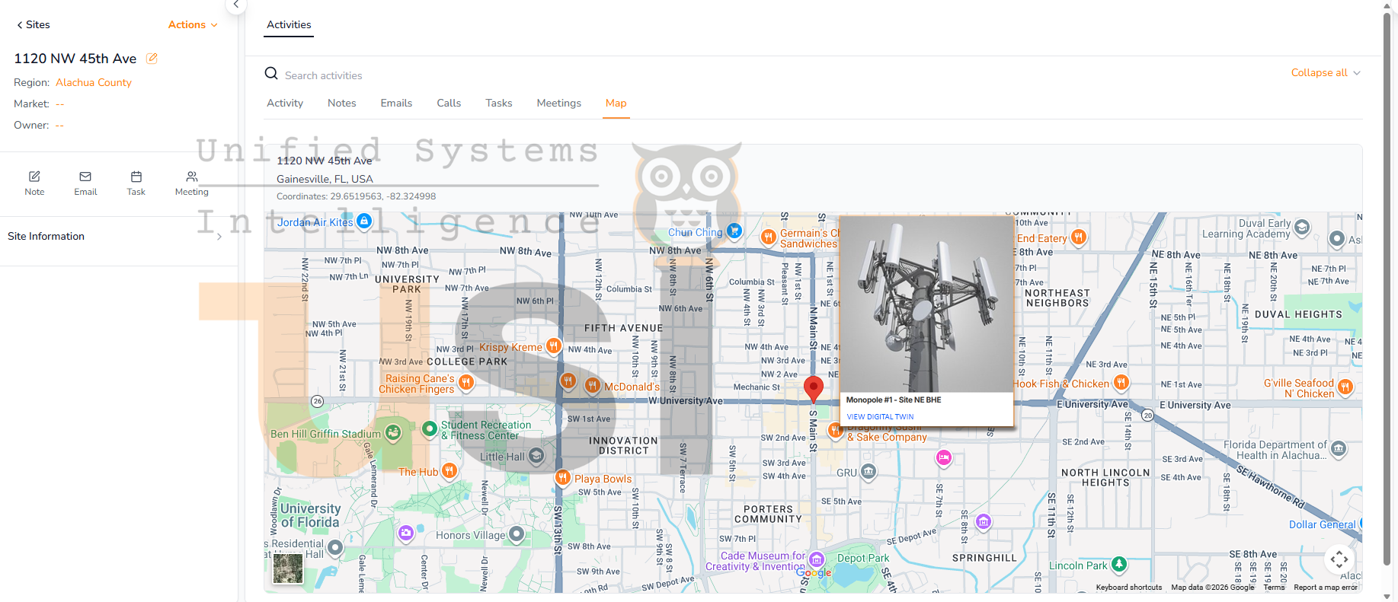This screenshot has height=602, width=1398.
Task: Add a new Task
Action: pyautogui.click(x=136, y=183)
